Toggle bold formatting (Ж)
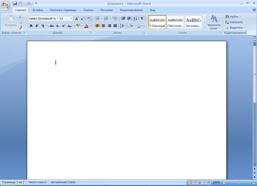The image size is (257, 186). pos(31,26)
